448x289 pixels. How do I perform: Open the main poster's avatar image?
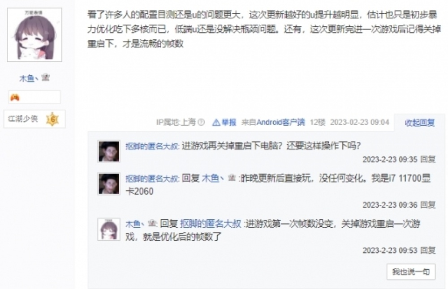click(x=34, y=35)
